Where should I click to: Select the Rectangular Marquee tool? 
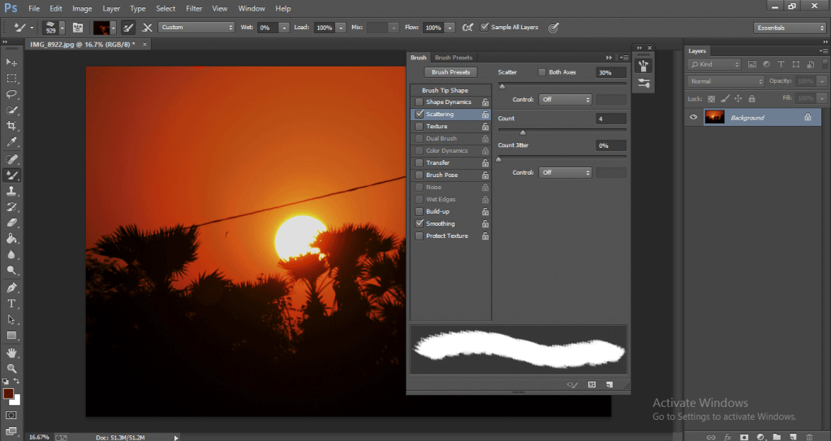[x=11, y=78]
